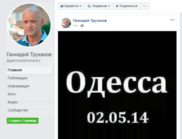Click the thumbs-up icon on Нравится
182x139 pixels.
coord(62,6)
